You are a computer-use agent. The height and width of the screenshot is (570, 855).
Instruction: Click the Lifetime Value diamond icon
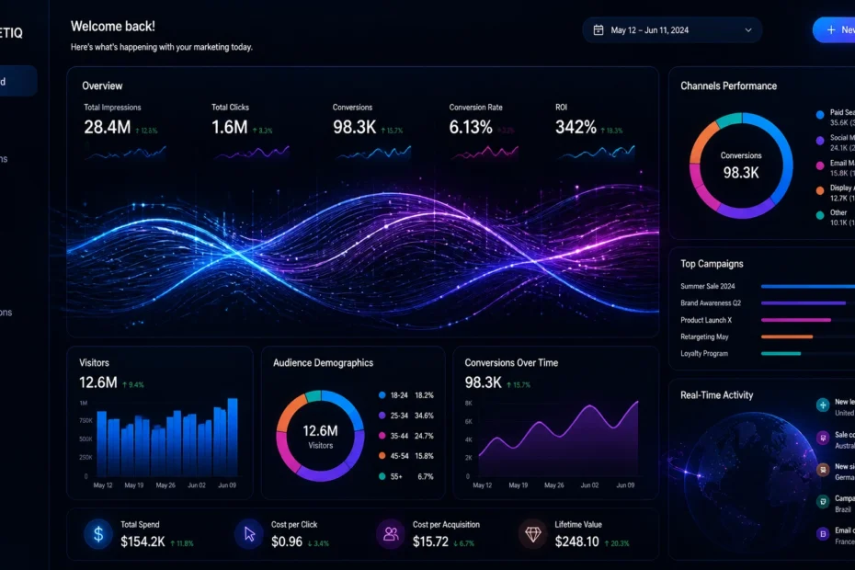(532, 534)
